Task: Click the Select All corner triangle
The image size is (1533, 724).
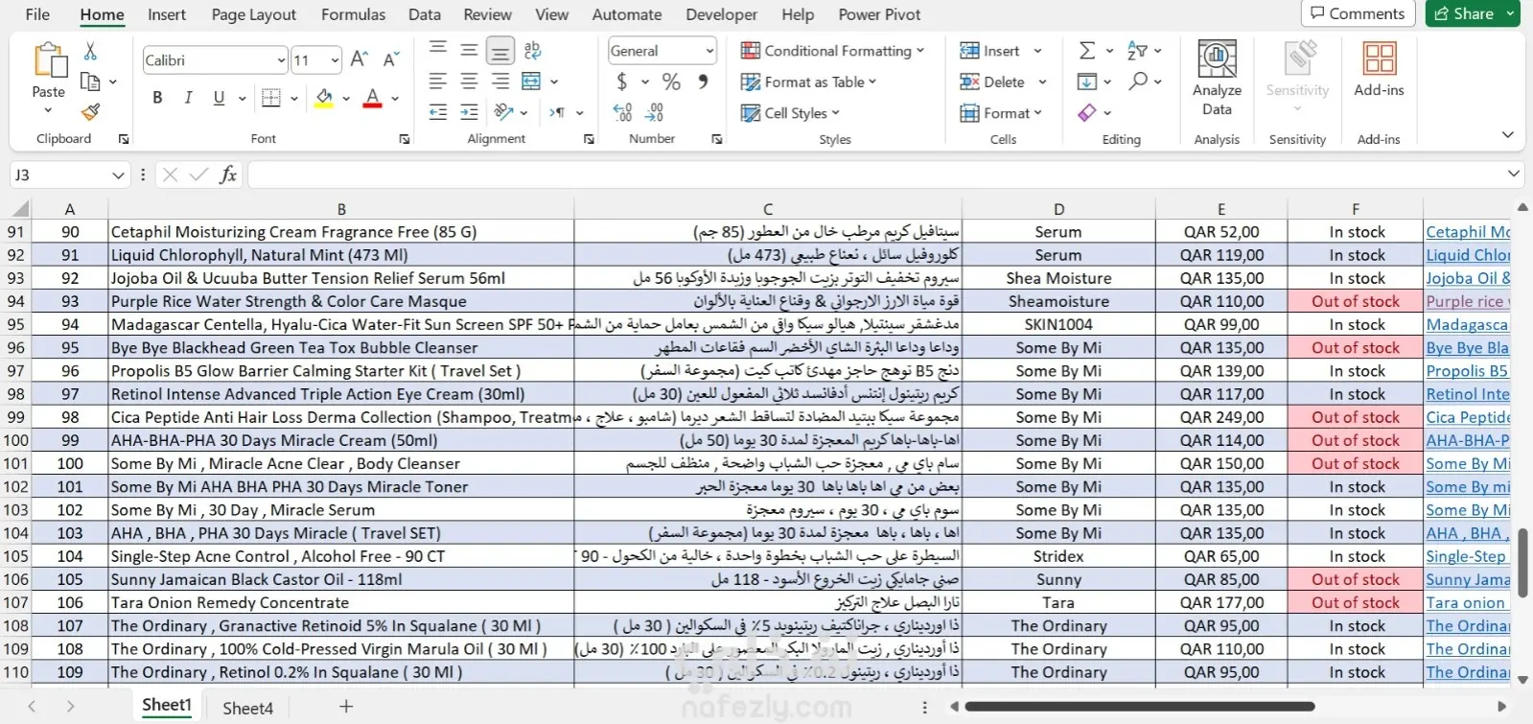Action: [x=19, y=208]
